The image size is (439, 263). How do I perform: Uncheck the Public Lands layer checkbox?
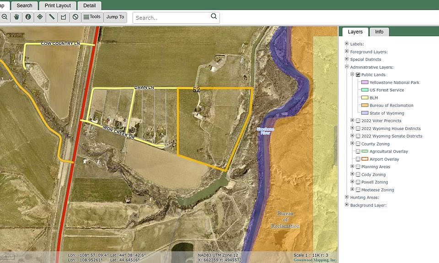click(x=358, y=75)
